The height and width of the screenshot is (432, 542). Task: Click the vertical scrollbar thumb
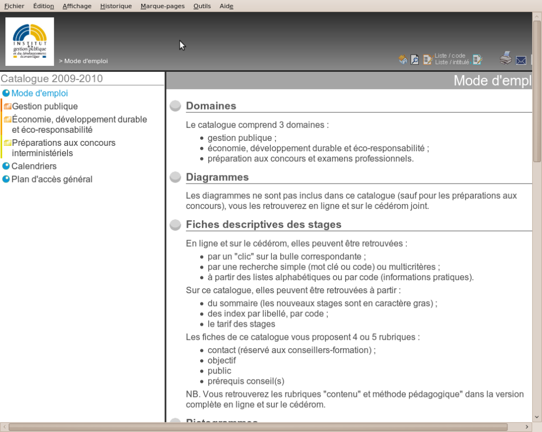point(537,92)
